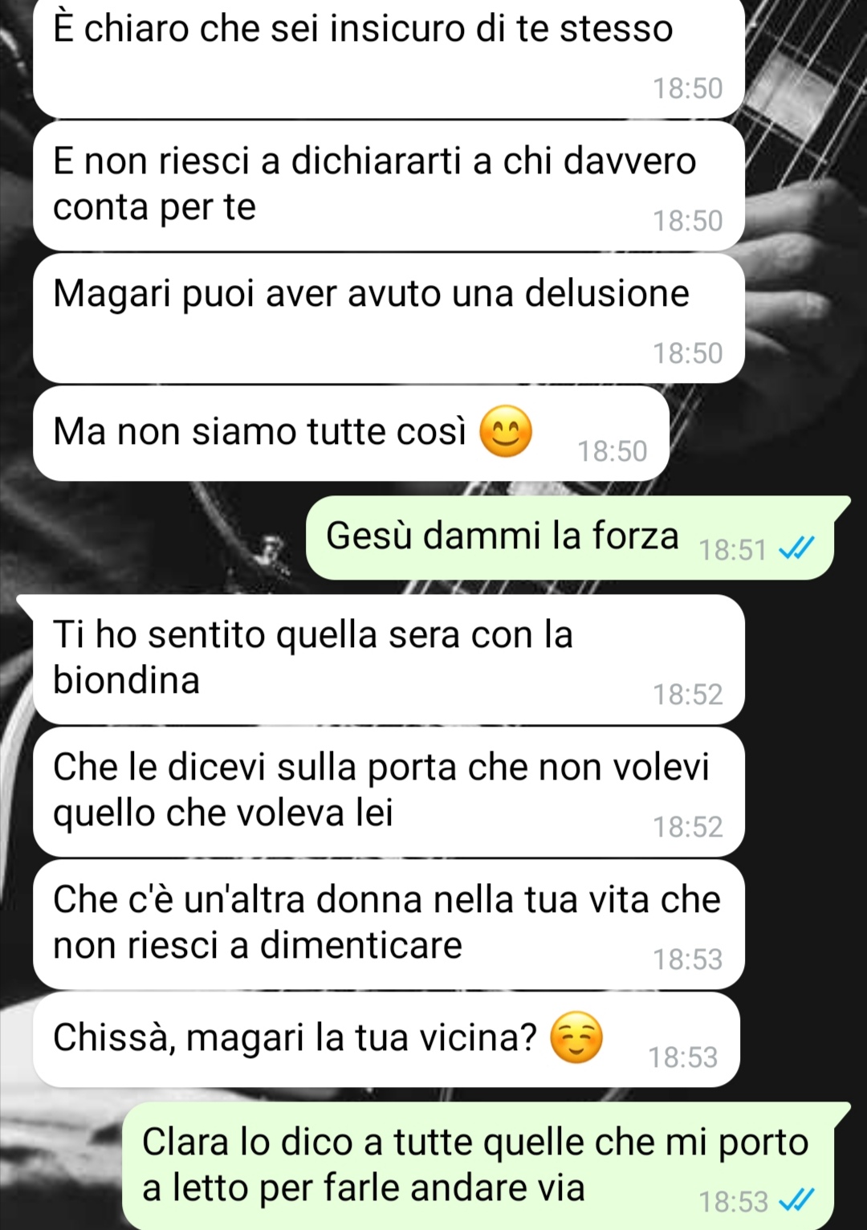867x1230 pixels.
Task: Tap the 18:51 timestamp on the green bubble
Action: click(732, 550)
